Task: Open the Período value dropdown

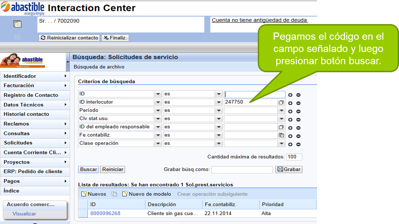Action: click(x=281, y=111)
